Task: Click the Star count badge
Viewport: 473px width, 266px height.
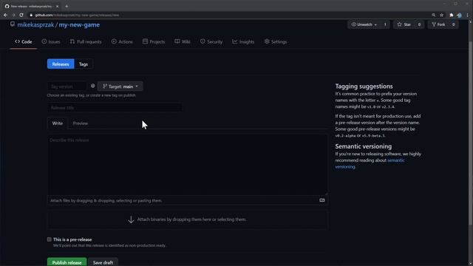Action: [x=419, y=24]
